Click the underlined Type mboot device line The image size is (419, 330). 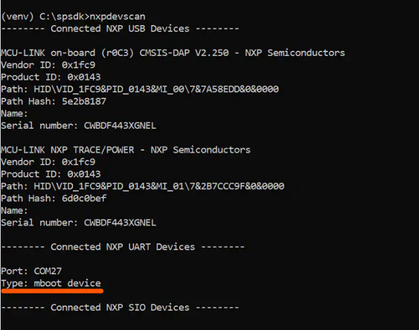point(51,283)
